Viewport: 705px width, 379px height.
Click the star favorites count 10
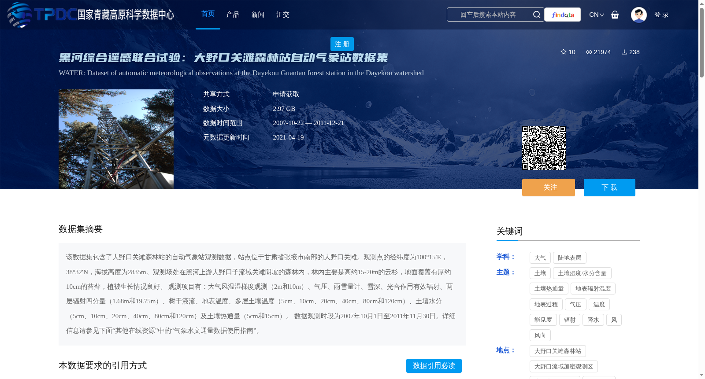tap(568, 52)
